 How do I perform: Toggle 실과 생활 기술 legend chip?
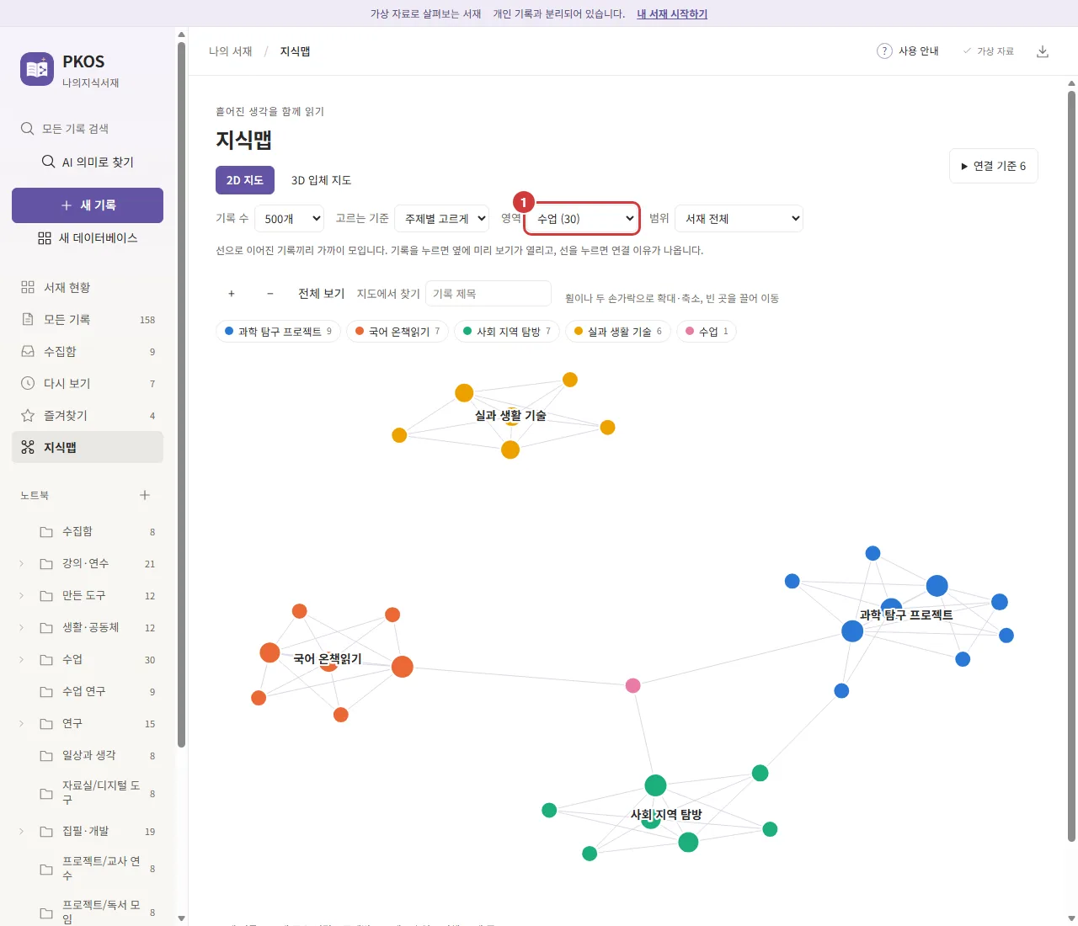click(618, 332)
